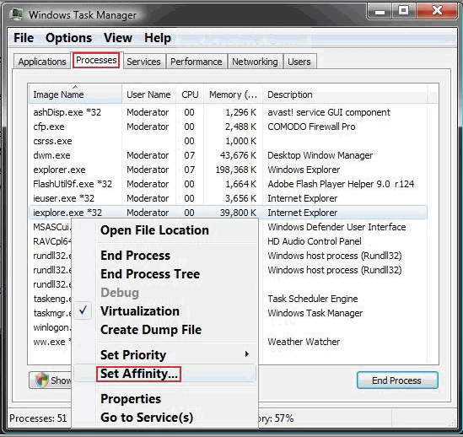Image resolution: width=463 pixels, height=437 pixels.
Task: Minimize the Task Manager window
Action: (x=380, y=11)
